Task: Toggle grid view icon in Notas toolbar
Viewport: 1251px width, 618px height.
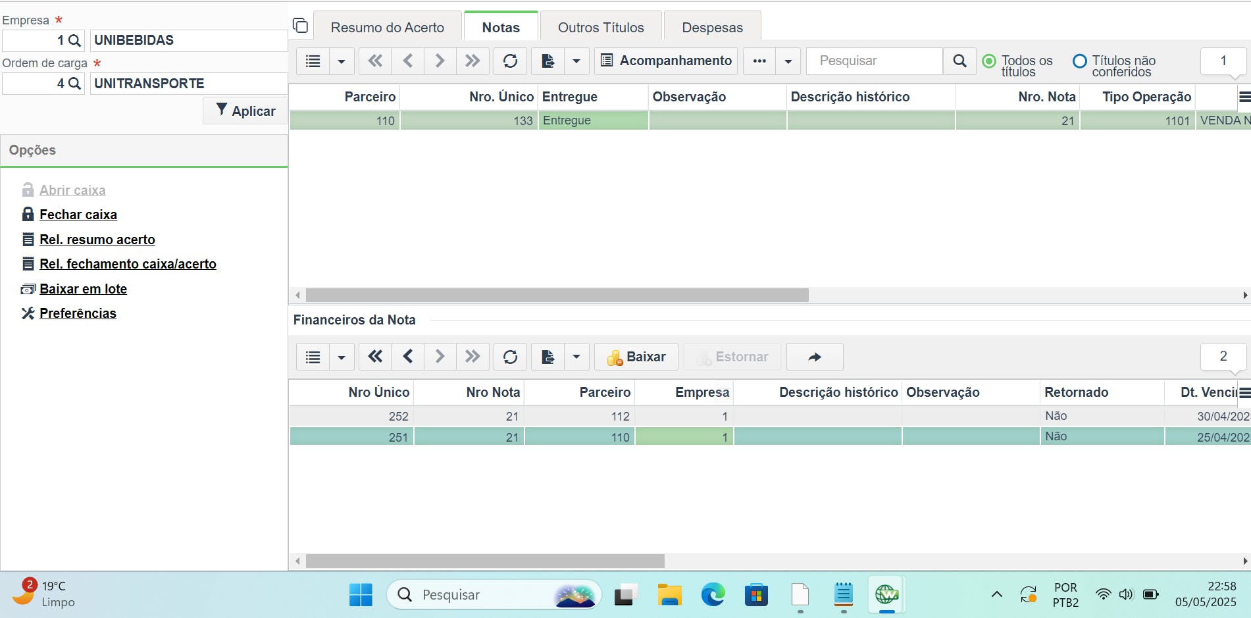Action: tap(313, 61)
